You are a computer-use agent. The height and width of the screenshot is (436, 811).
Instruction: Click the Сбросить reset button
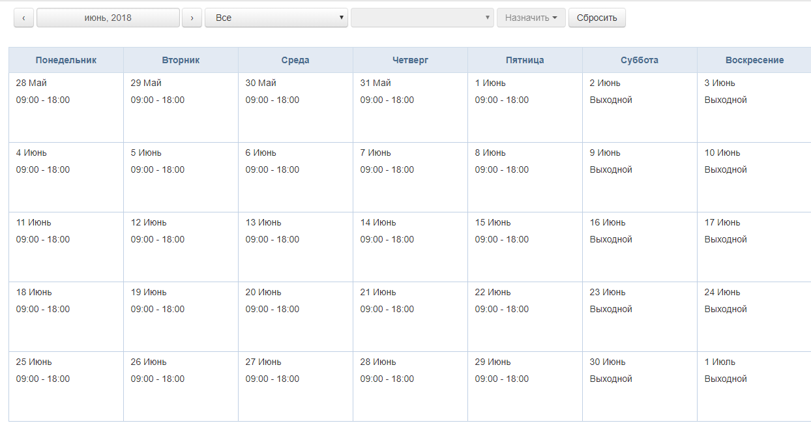[597, 18]
